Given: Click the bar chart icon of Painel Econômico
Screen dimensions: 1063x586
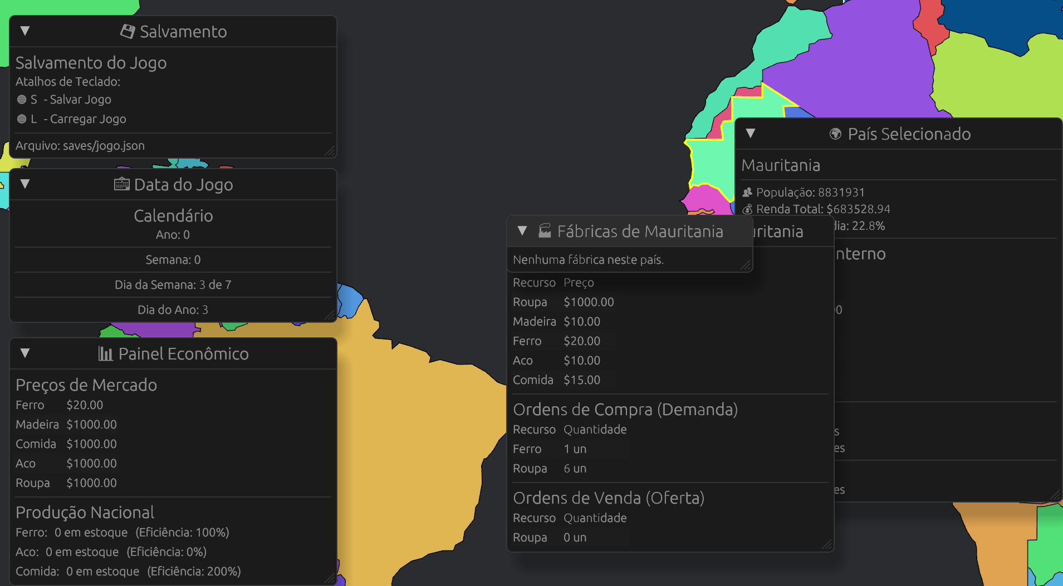Looking at the screenshot, I should 105,353.
